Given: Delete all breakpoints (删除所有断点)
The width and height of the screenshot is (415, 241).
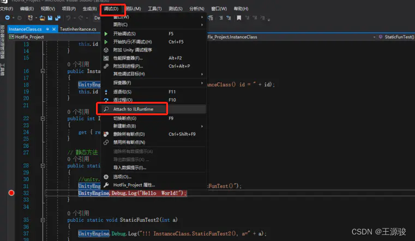Looking at the screenshot, I should click(129, 134).
